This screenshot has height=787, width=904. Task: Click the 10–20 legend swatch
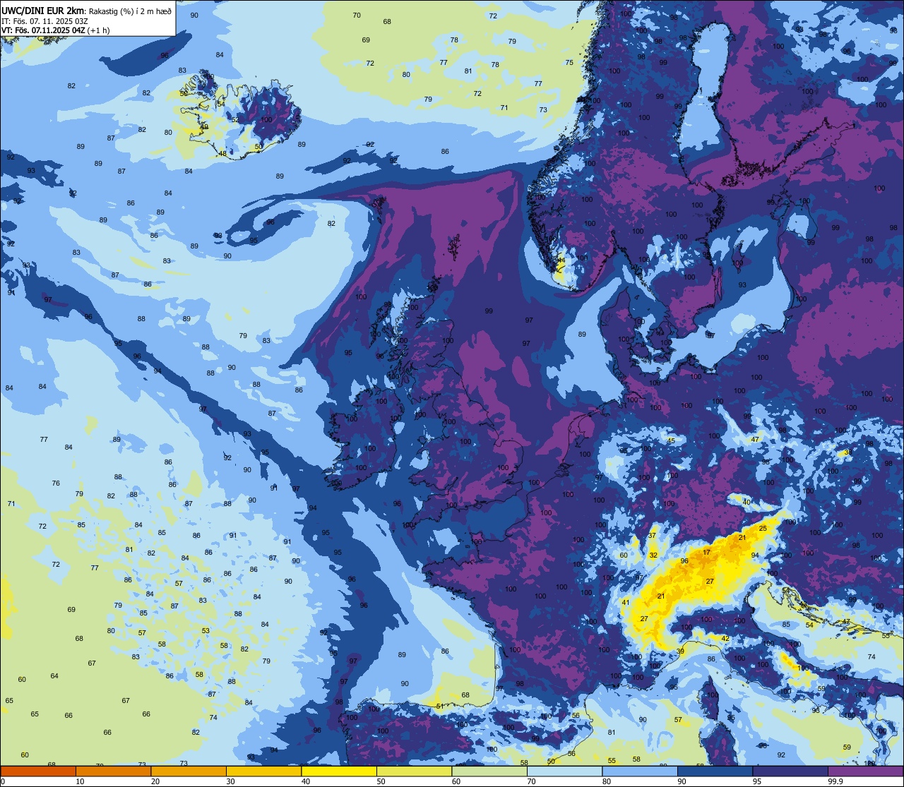(113, 771)
